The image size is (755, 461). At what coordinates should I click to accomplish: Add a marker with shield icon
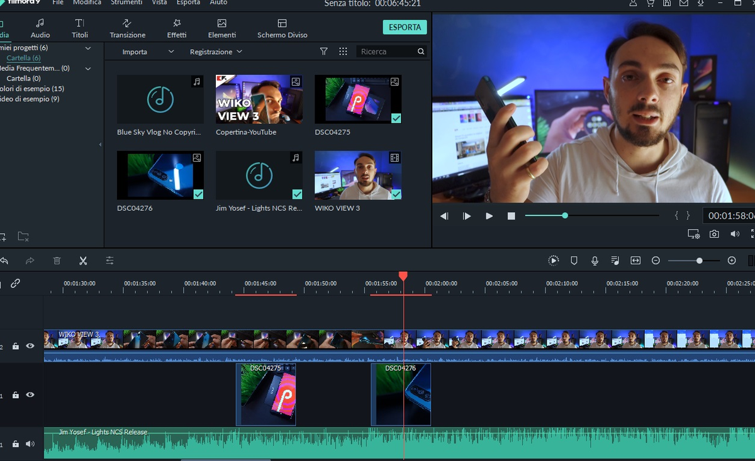coord(574,260)
